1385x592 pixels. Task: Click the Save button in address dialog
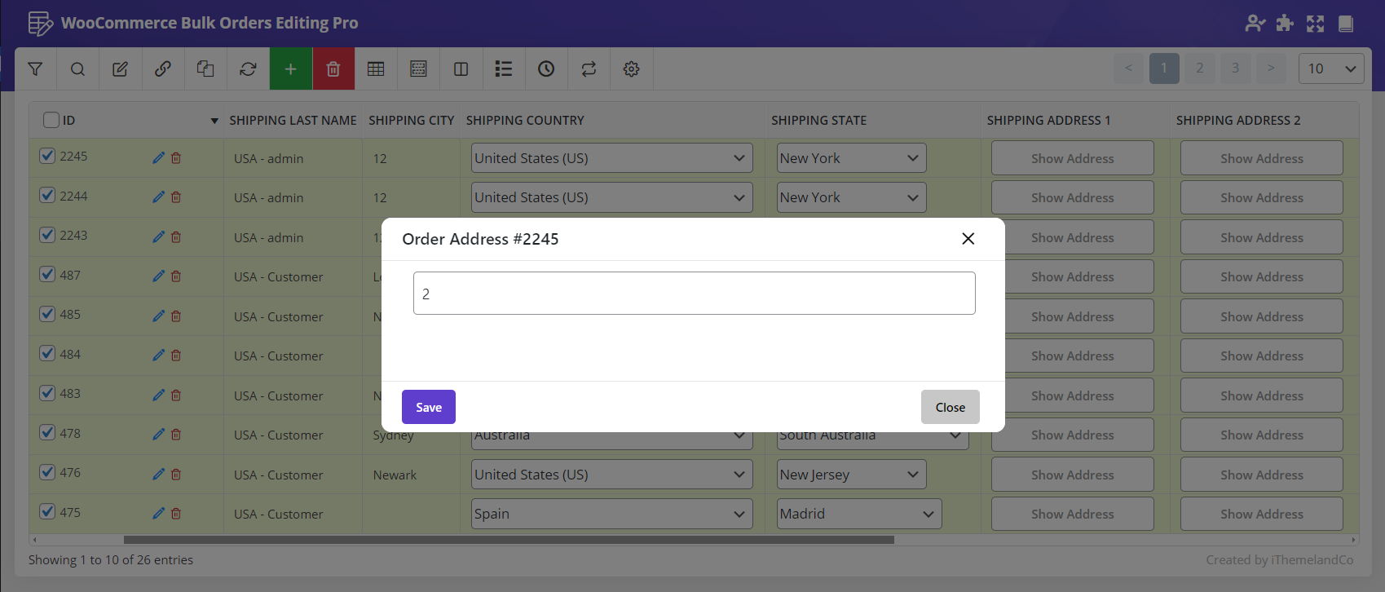pyautogui.click(x=428, y=407)
